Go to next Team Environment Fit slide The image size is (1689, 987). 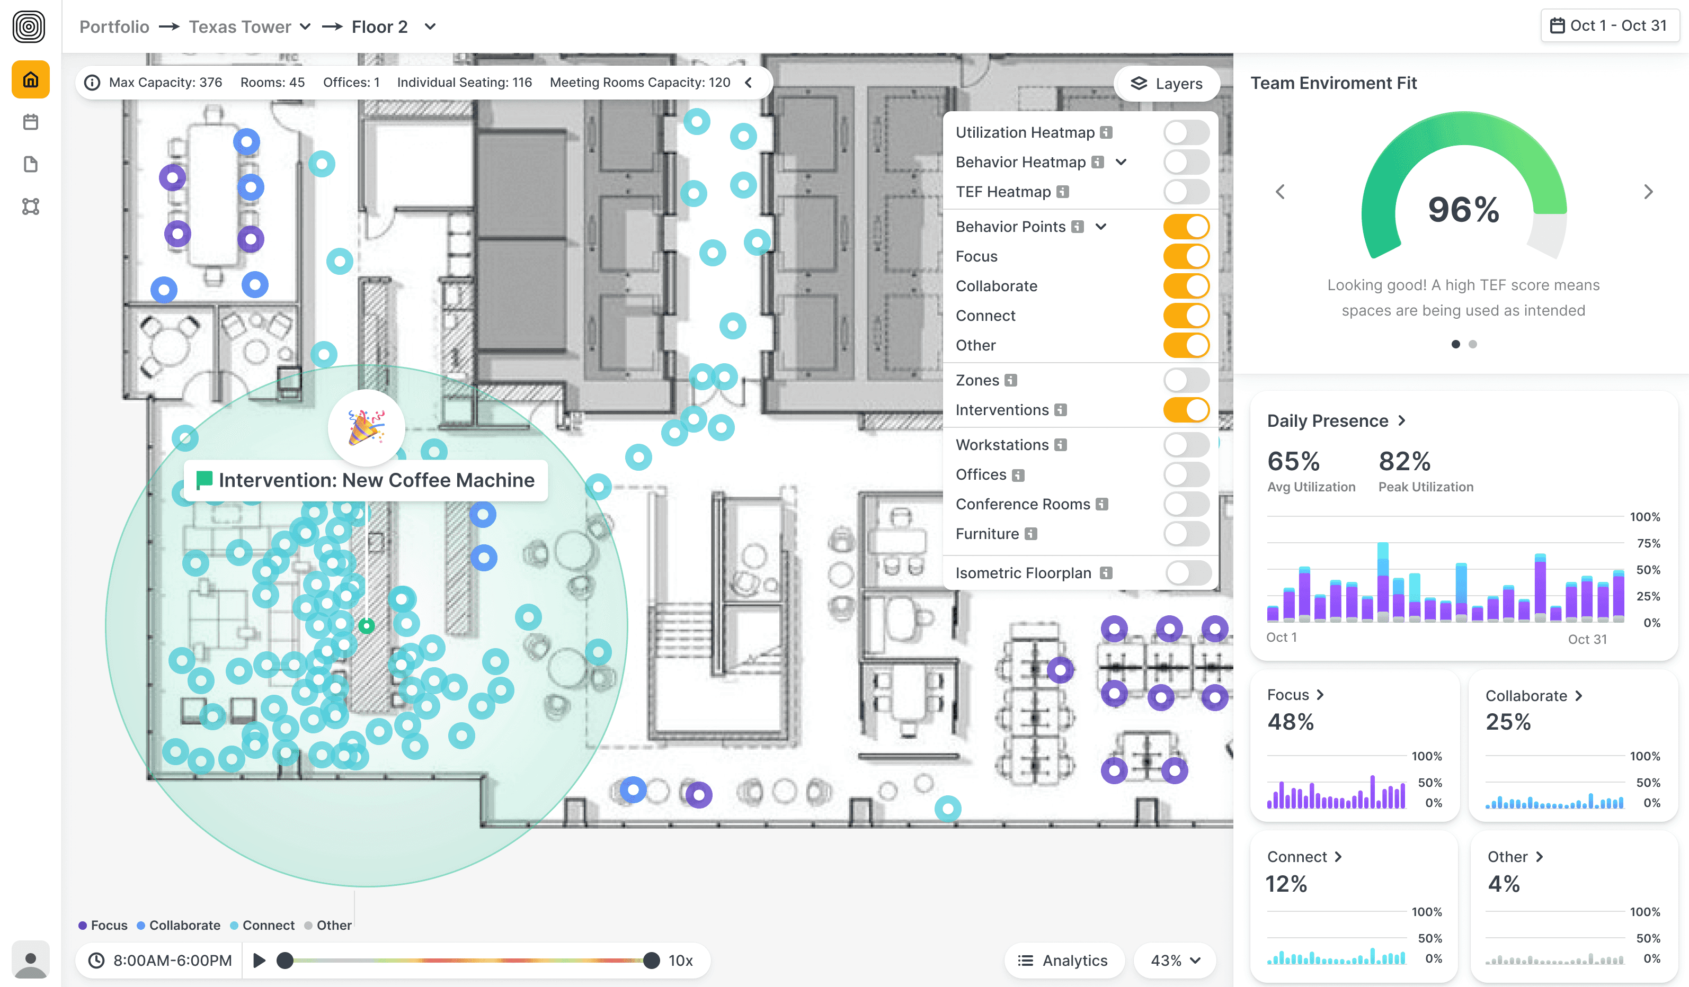pos(1648,192)
